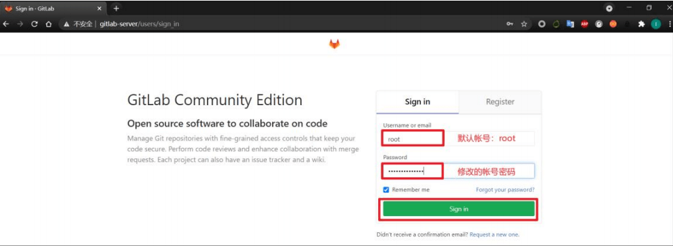Bookmark this page with the star icon
Viewport: 673px width, 246px height.
tap(524, 25)
